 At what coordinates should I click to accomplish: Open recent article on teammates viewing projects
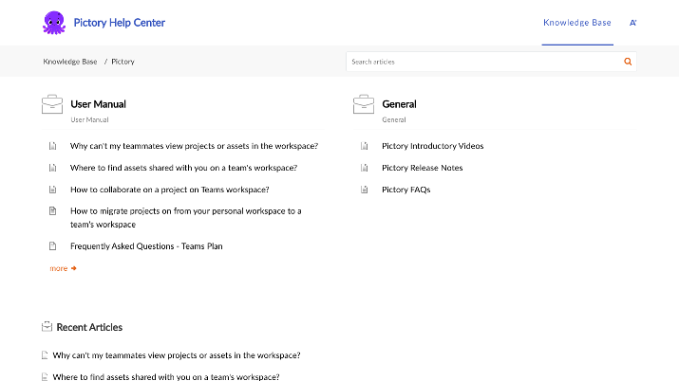(177, 355)
